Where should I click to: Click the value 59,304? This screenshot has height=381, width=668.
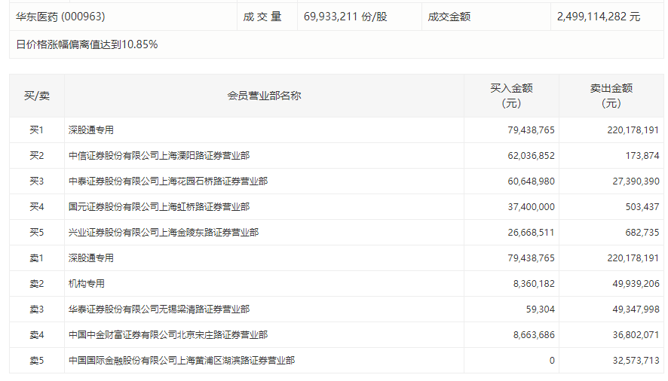pos(540,309)
